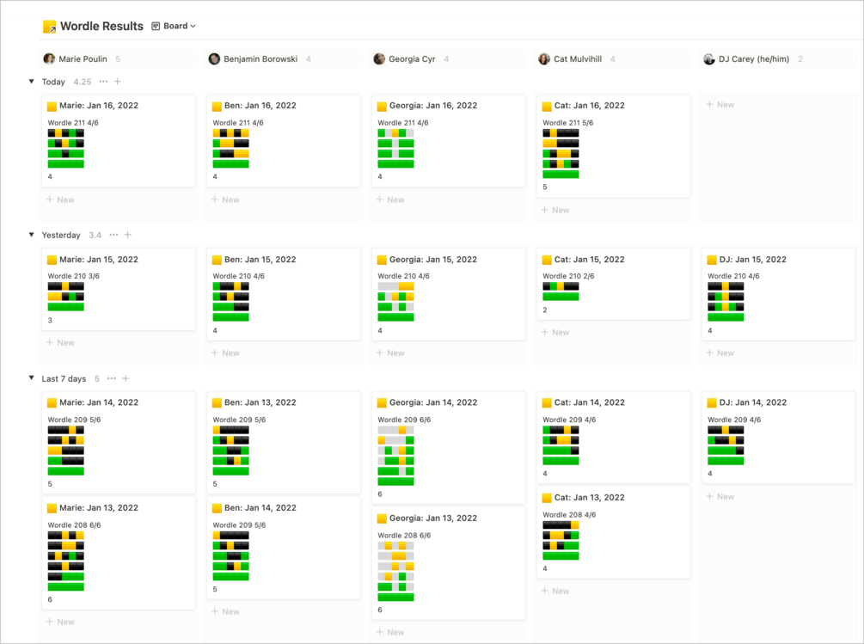
Task: Click Wordle grid on DJ: Jan 15 card
Action: pos(725,302)
